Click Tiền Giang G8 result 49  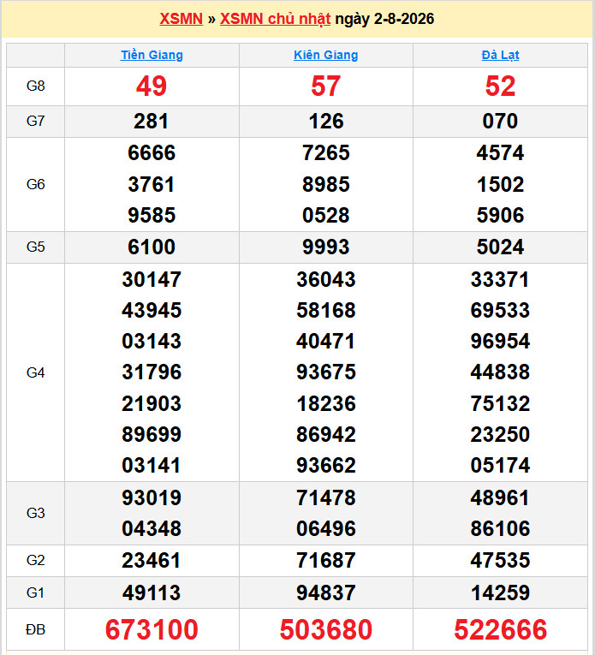(152, 86)
